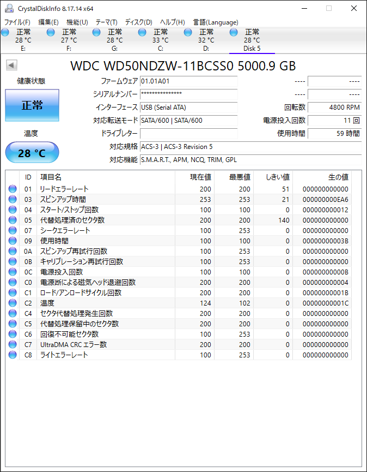Viewport: 367px width, 472px height.
Task: Click blue orb on row C4 セクタ代替処理発生回数
Action: 13,313
